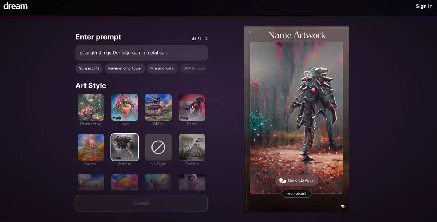Click the generated Demogorgon artwork image

(x=296, y=118)
